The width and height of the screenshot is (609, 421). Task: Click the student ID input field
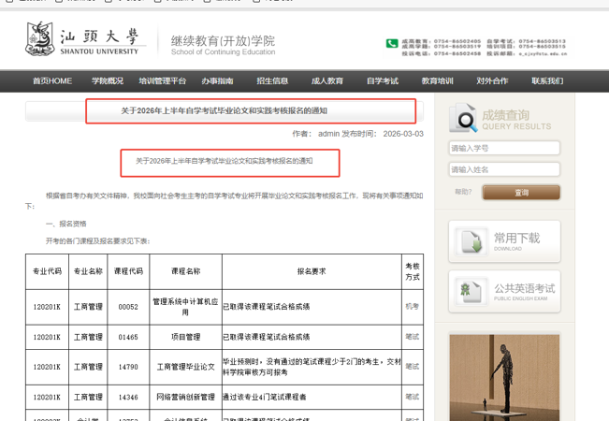coord(504,148)
